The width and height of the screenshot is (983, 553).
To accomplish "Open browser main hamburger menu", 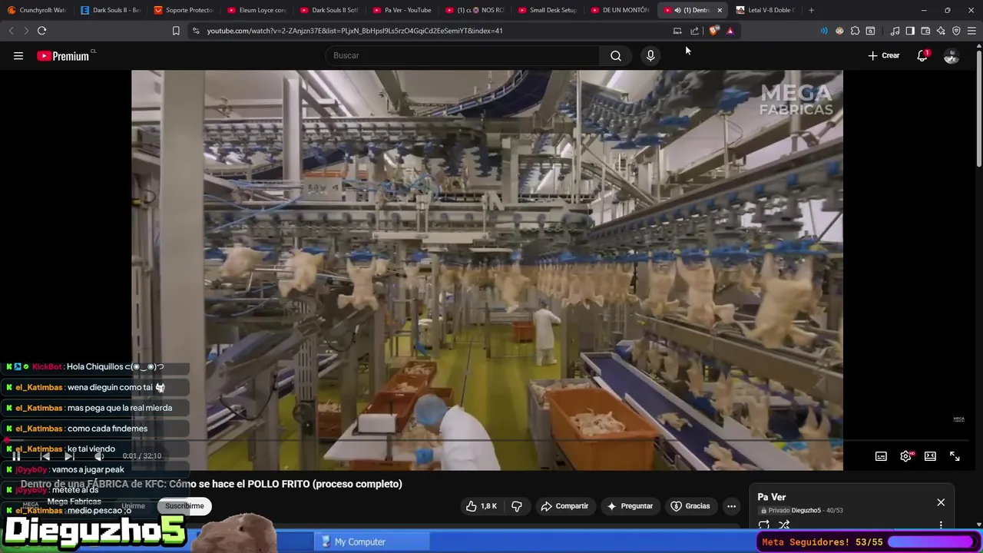I will [x=972, y=31].
